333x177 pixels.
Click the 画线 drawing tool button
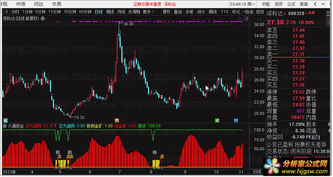213,12
